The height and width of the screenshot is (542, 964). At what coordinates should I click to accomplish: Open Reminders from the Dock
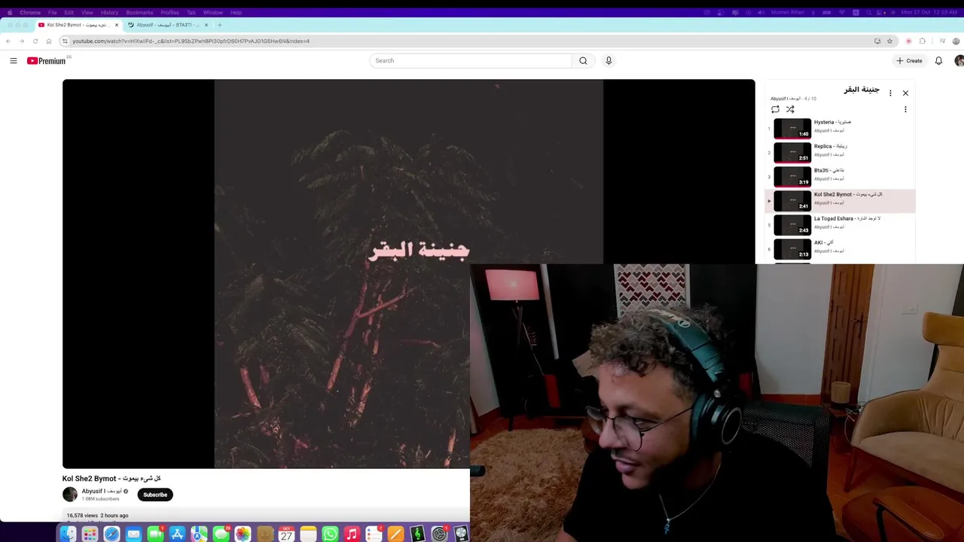tap(374, 534)
